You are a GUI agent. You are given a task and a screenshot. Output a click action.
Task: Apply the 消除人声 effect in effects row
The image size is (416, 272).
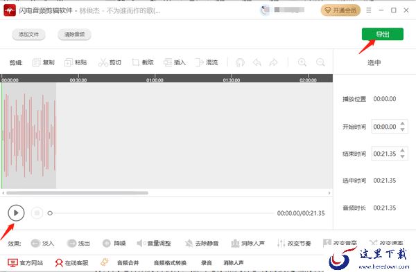coord(248,243)
